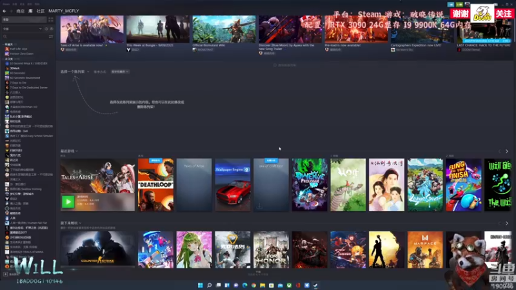Open the Wallpaper Engine cover

click(233, 185)
